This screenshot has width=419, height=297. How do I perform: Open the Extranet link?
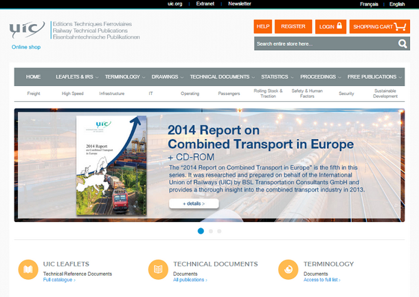point(205,3)
